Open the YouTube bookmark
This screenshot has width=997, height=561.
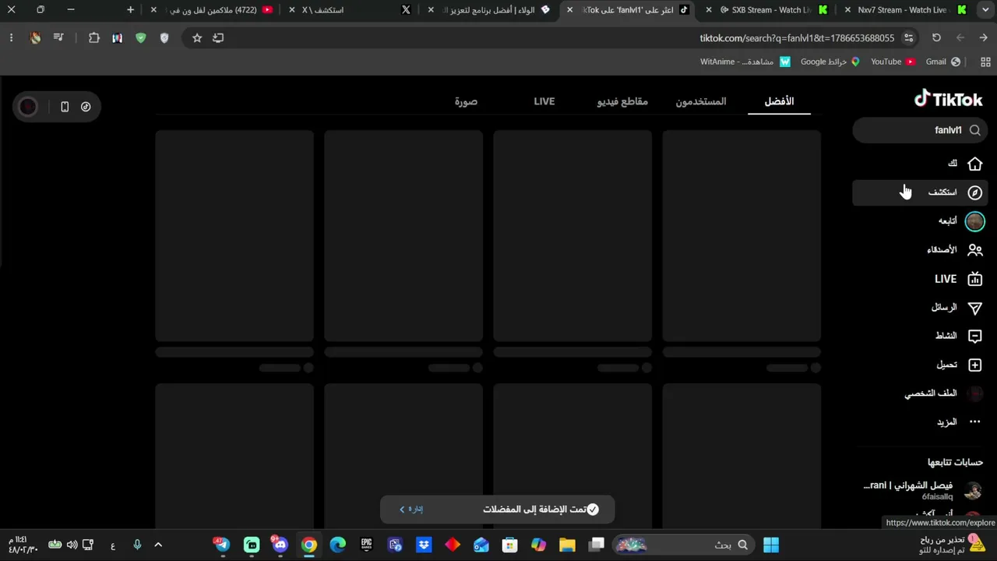pos(893,62)
